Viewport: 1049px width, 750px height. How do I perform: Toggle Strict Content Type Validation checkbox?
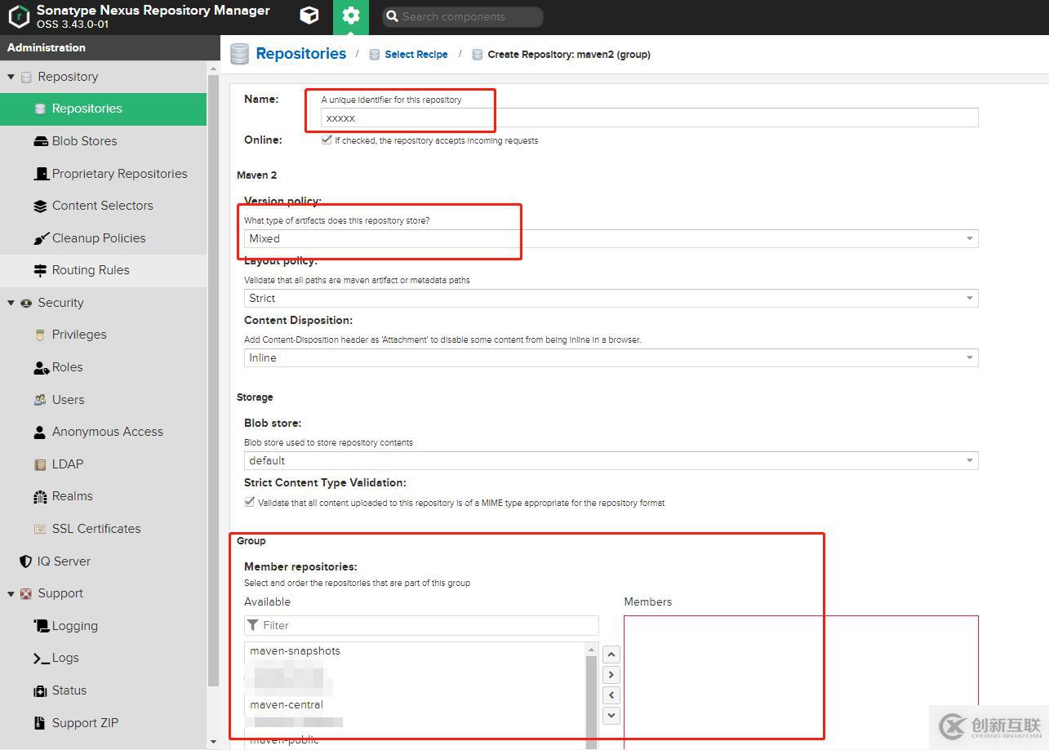point(250,502)
